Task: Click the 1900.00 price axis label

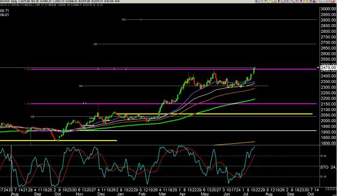Action: tap(328, 132)
